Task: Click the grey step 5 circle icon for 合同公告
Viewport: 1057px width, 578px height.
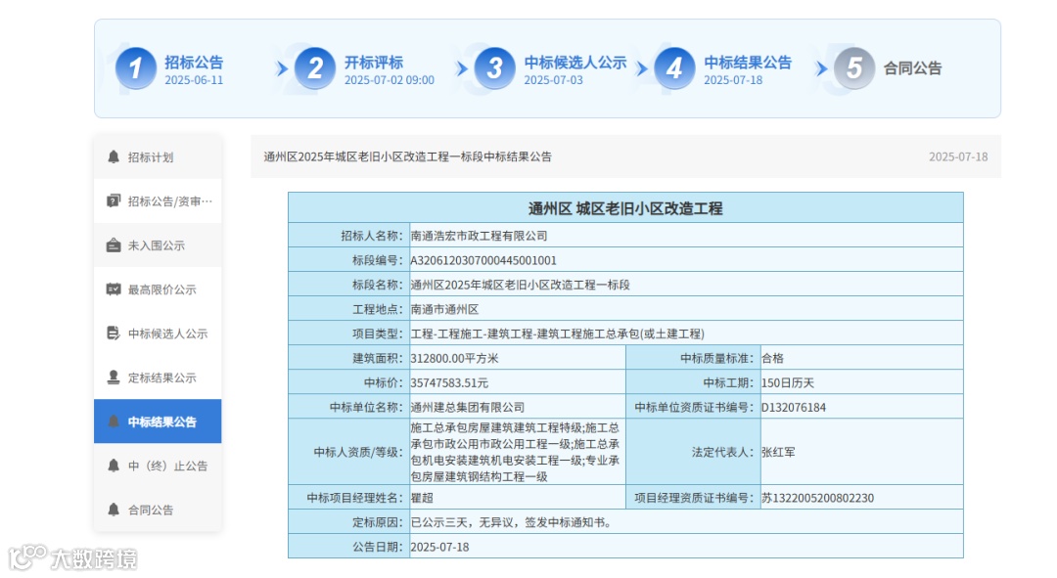Action: [x=854, y=68]
